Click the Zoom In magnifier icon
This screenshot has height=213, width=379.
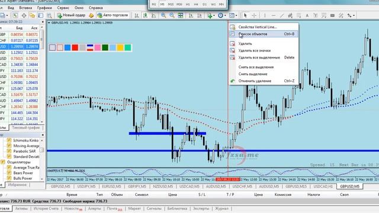[163, 15]
